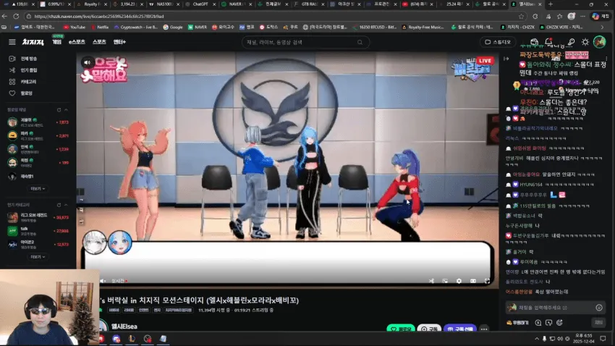Reload the browser page
The width and height of the screenshot is (615, 346).
16,17
